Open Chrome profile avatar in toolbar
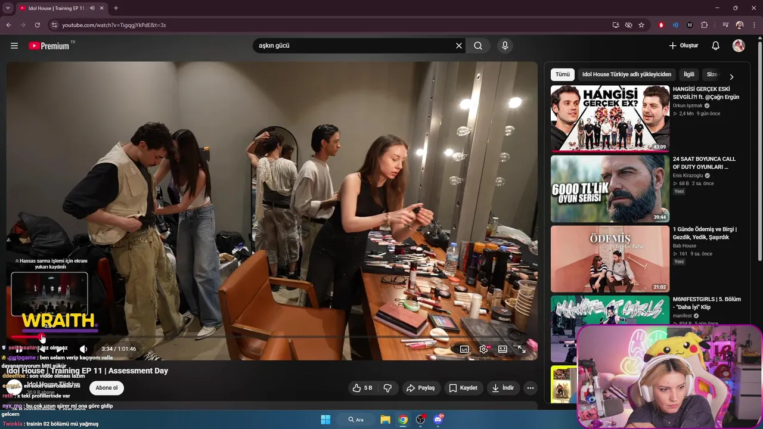Viewport: 763px width, 429px height. click(740, 25)
